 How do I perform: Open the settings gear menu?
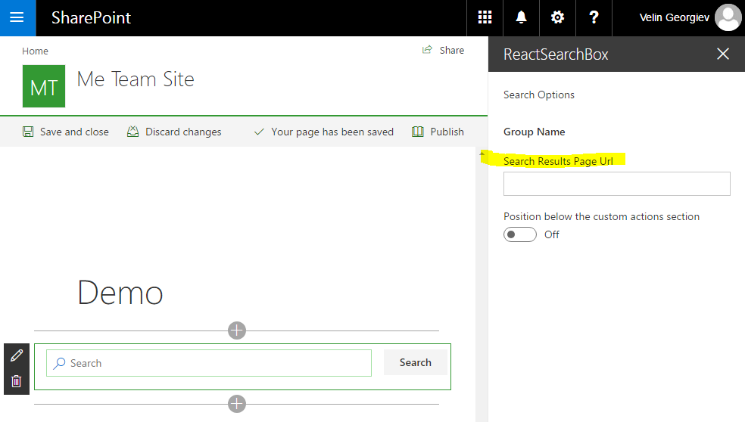point(557,17)
